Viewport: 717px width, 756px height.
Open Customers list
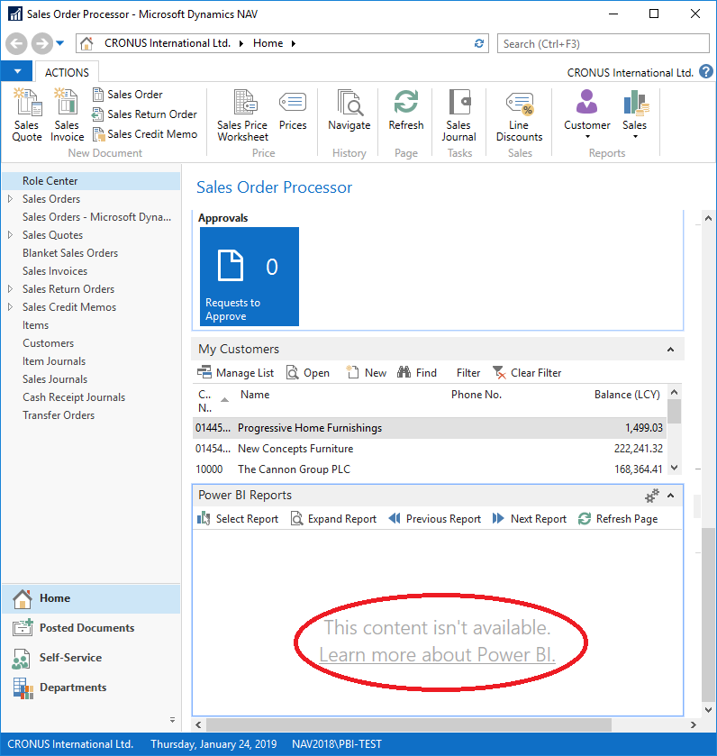(x=48, y=343)
